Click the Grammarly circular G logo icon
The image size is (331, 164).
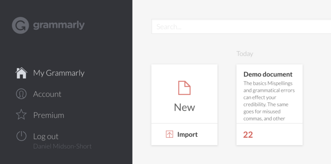tap(20, 25)
